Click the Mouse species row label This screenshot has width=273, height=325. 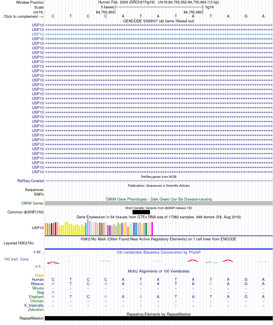coord(38,288)
